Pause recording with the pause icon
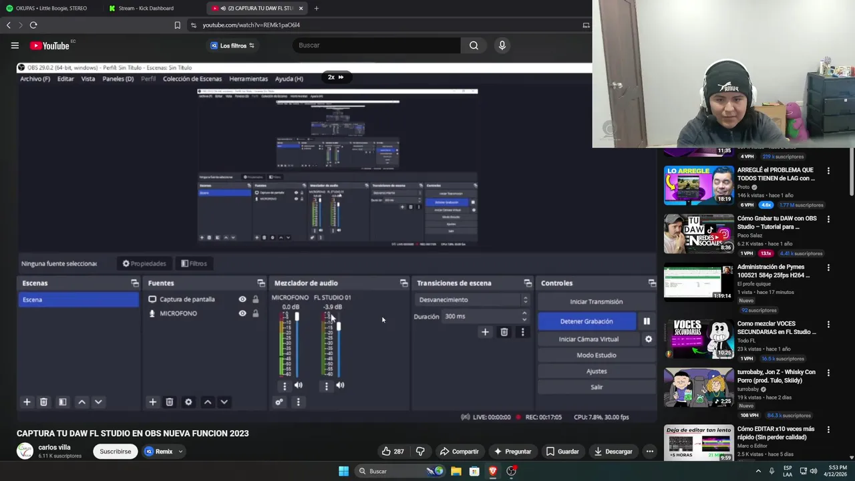 point(647,321)
